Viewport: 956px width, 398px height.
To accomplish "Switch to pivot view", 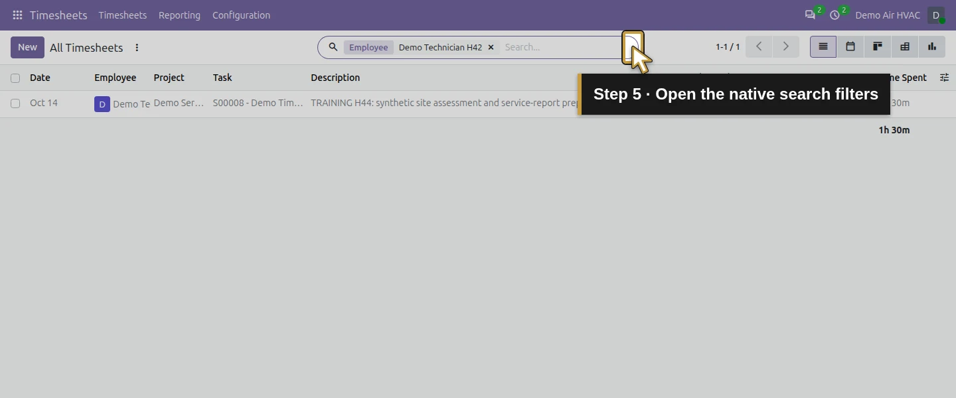I will pos(905,46).
